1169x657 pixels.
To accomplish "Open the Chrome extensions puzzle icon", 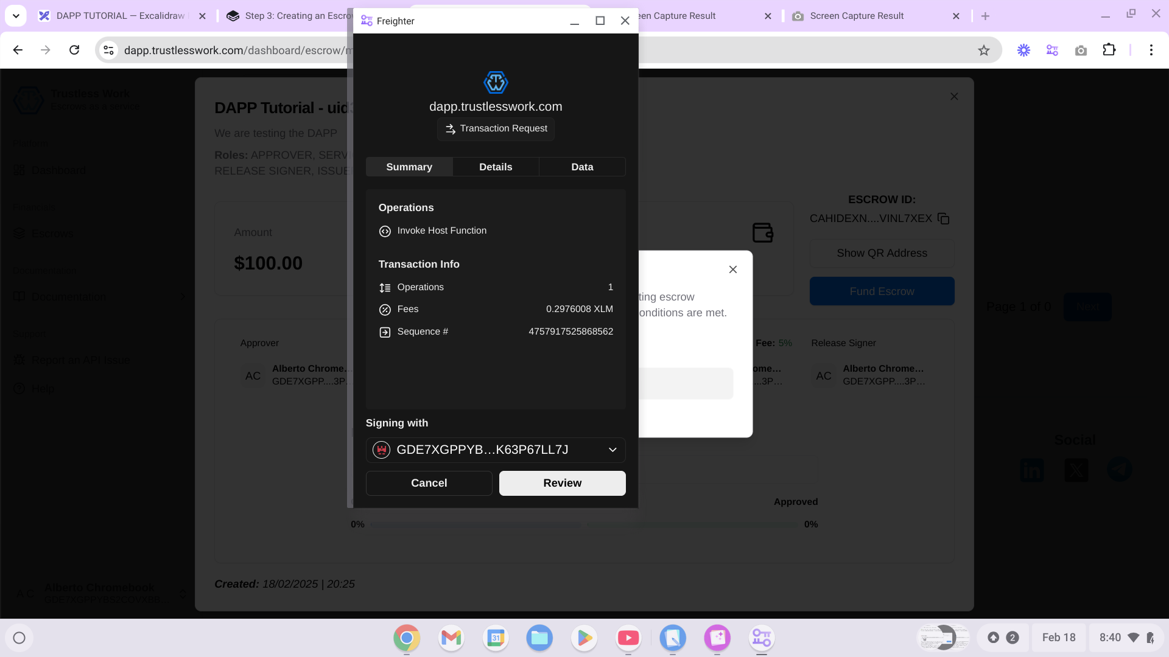I will point(1109,50).
